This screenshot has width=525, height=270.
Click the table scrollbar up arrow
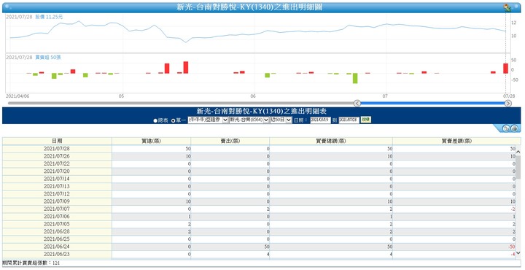tap(518, 152)
